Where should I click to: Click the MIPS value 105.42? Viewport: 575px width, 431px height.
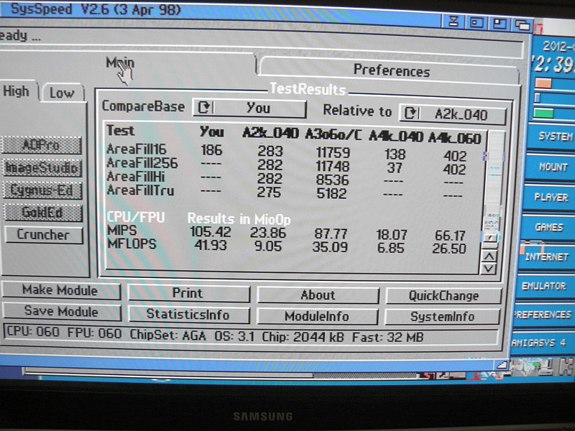211,232
